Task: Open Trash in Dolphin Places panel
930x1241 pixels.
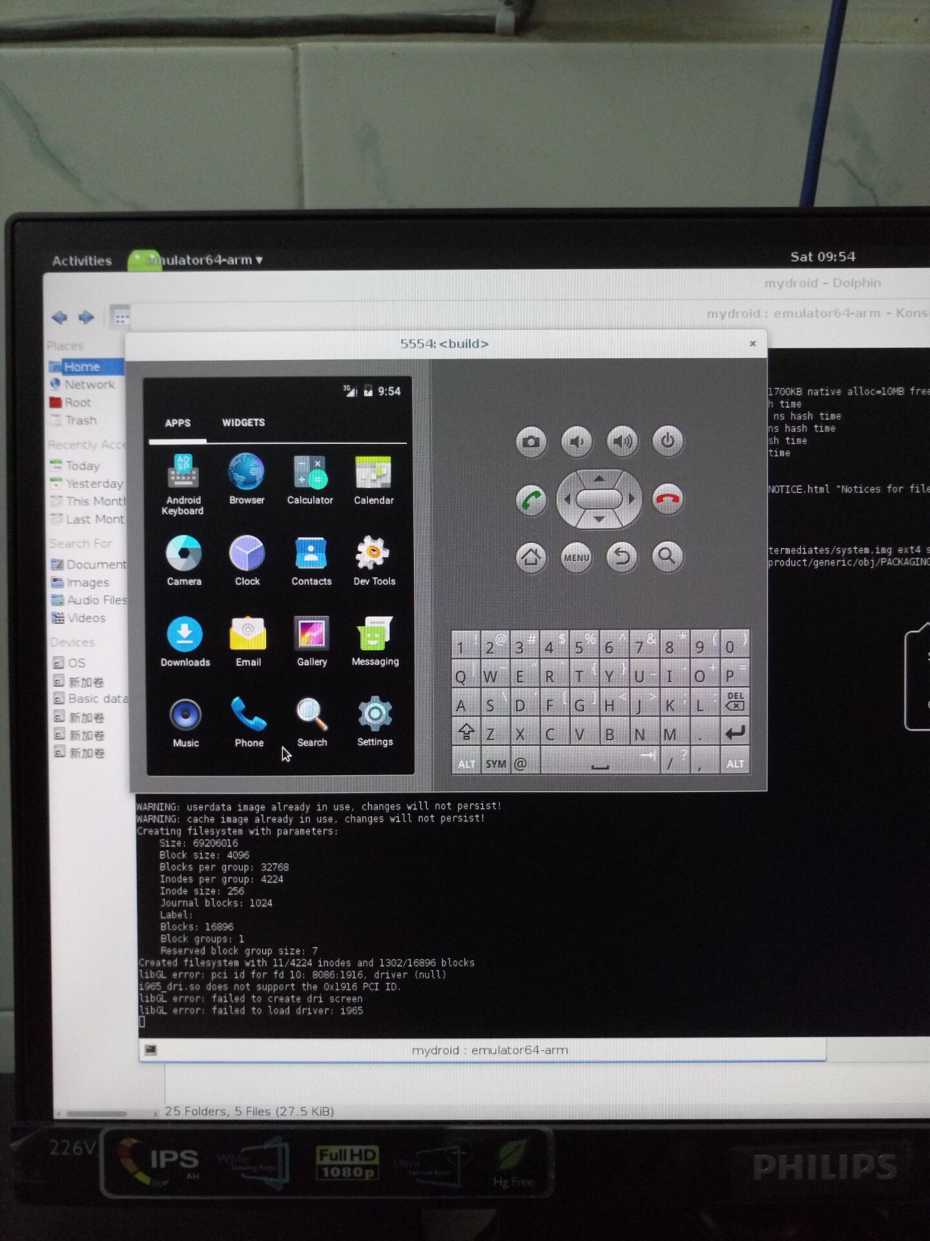Action: coord(74,421)
